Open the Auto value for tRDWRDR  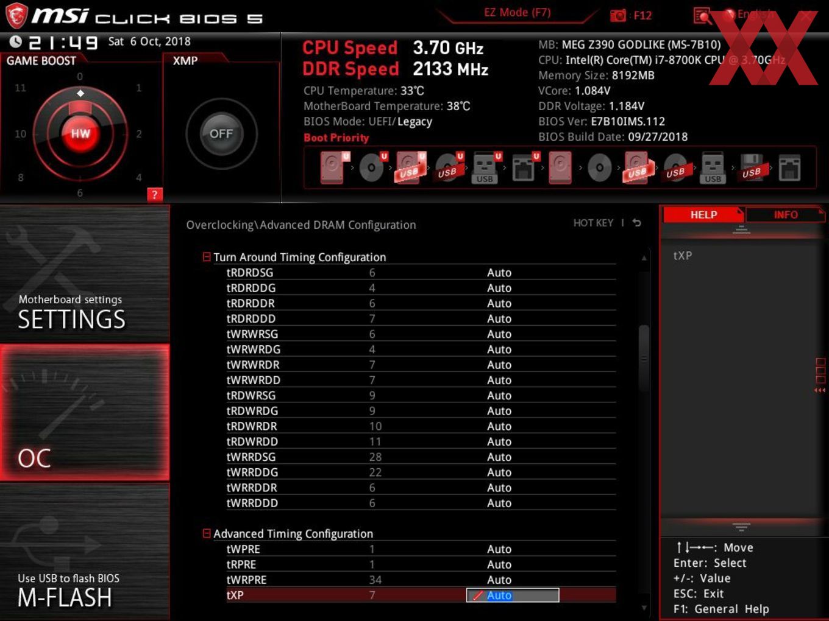pos(499,426)
